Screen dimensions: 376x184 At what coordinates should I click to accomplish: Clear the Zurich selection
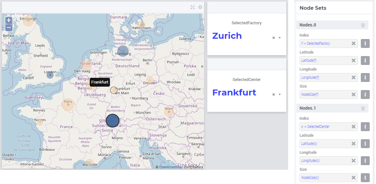[x=274, y=38]
